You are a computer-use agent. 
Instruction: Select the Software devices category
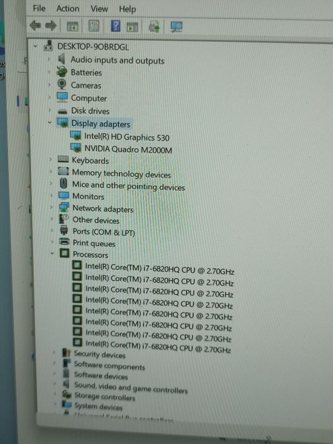point(101,375)
